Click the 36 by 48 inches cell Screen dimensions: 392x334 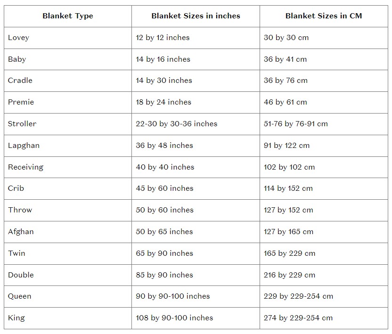[x=164, y=146]
